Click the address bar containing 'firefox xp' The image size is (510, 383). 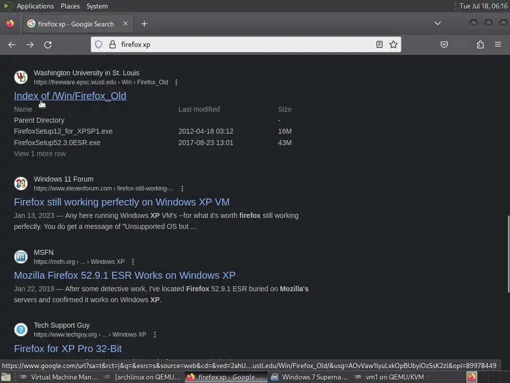point(246,44)
